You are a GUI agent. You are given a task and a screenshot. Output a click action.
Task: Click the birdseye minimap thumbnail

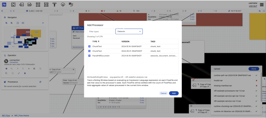25,38
